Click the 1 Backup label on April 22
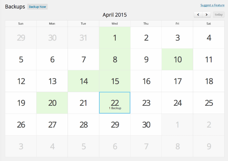The image size is (228, 161). (x=115, y=108)
